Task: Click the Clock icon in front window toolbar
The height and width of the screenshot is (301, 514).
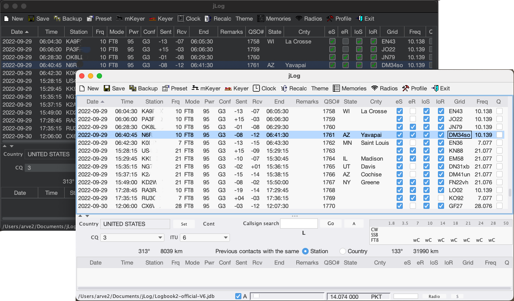Action: tap(256, 88)
